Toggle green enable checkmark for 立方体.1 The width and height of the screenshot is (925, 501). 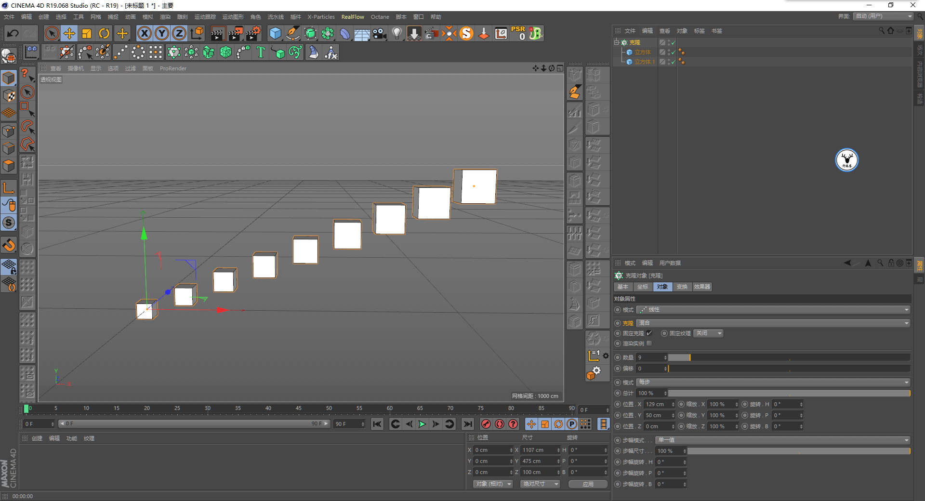673,62
